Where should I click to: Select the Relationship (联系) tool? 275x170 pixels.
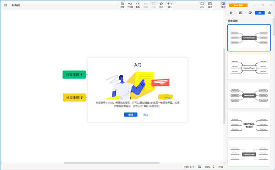tap(138, 5)
